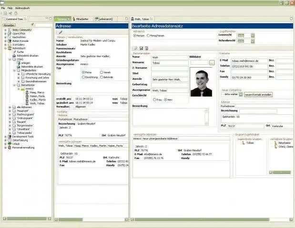
Task: Click the Urlaub palm icon
Action: click(x=10, y=144)
